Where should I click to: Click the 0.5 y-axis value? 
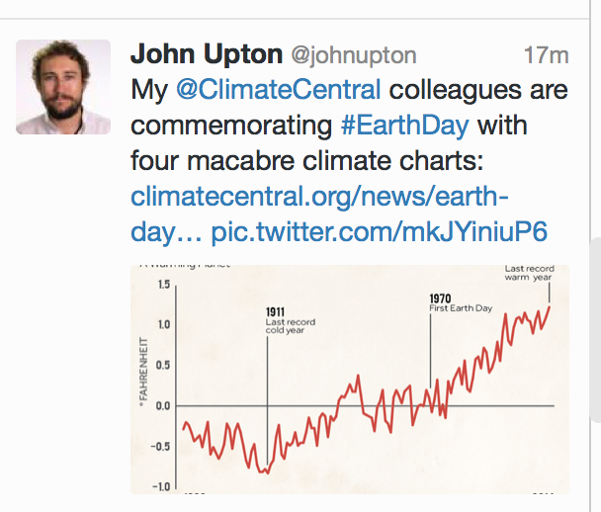[x=163, y=365]
